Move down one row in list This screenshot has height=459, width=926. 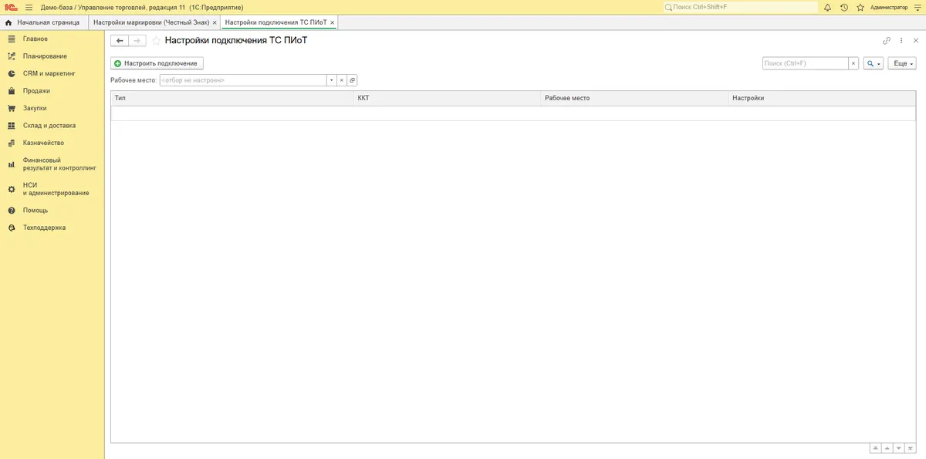click(898, 448)
